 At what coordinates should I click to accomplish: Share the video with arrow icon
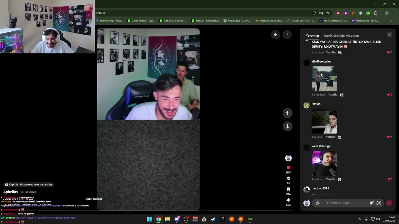(x=288, y=200)
